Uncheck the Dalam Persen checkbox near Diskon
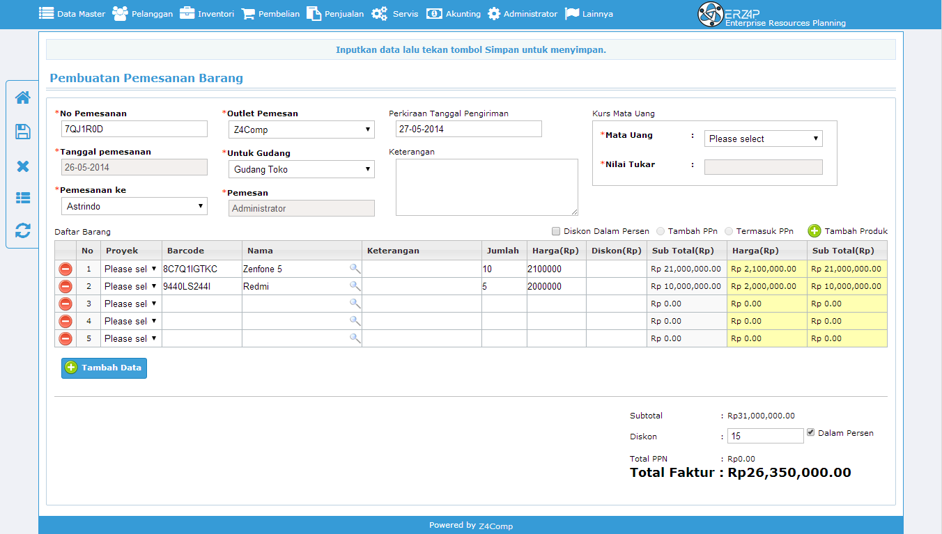 pyautogui.click(x=810, y=432)
